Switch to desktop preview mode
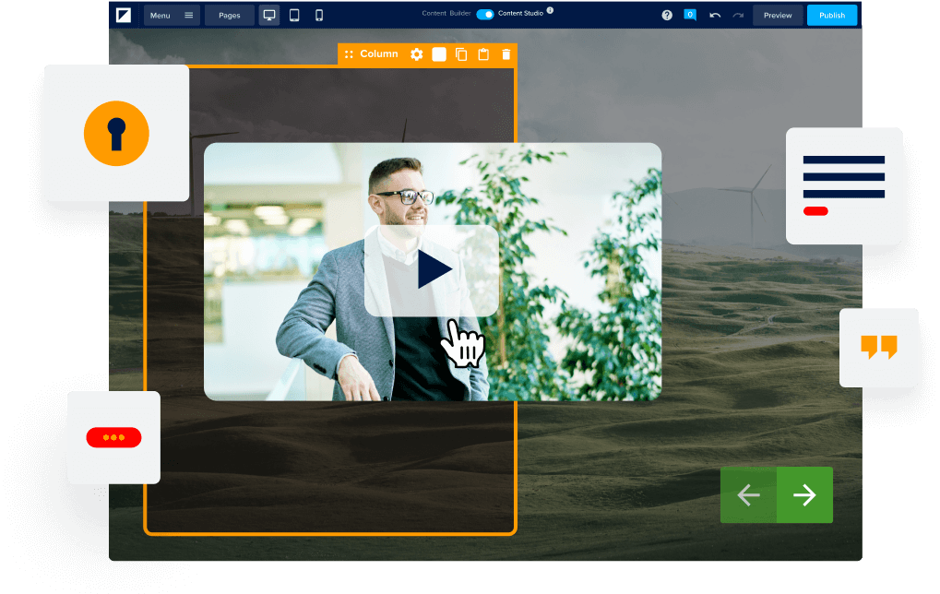940x594 pixels. pos(269,15)
